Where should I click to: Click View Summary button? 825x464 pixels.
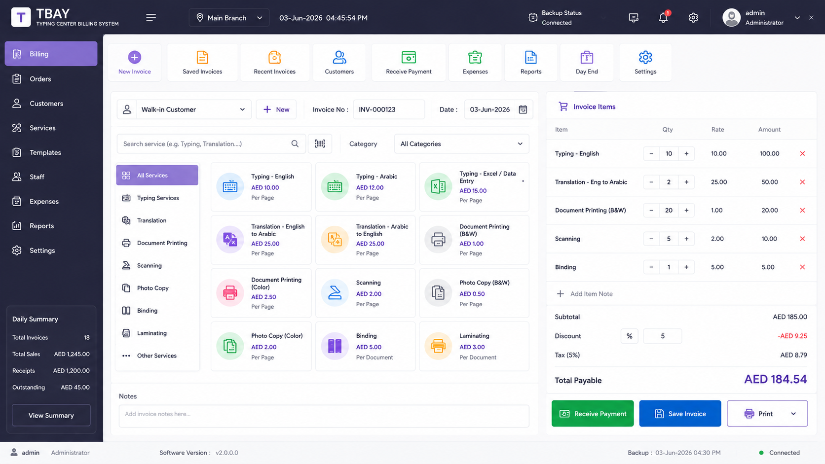[51, 415]
